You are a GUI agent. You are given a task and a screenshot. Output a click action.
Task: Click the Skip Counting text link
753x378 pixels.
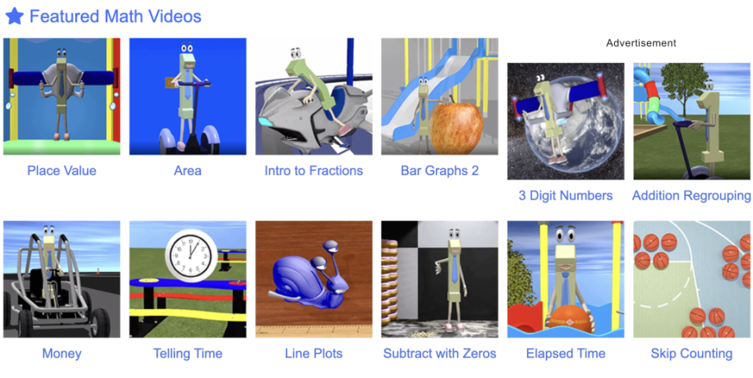pos(692,354)
